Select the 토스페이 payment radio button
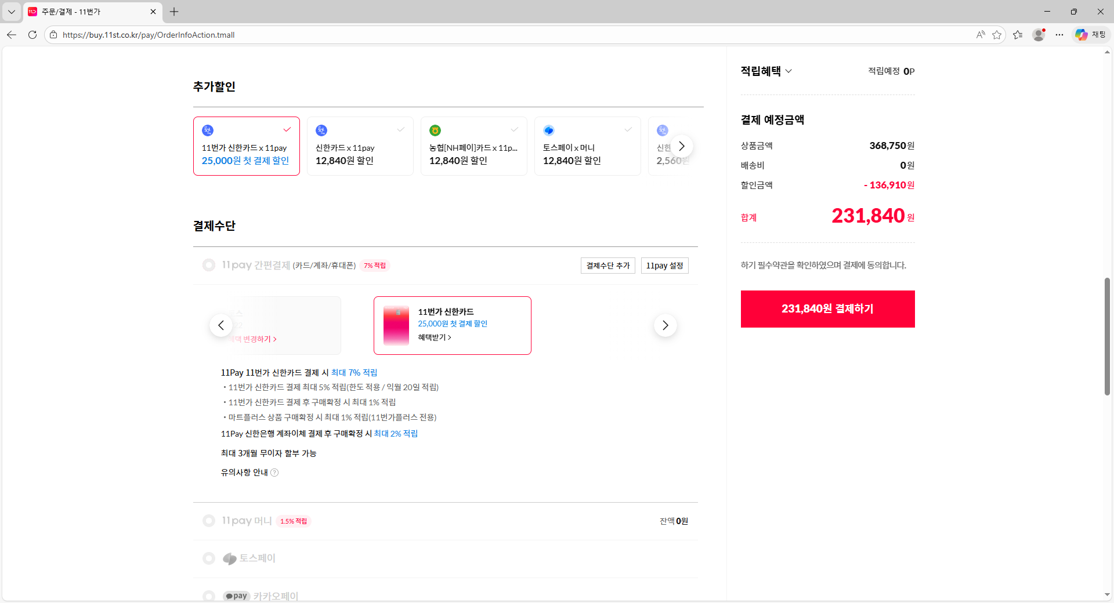Screen dimensions: 1114x603 [209, 558]
